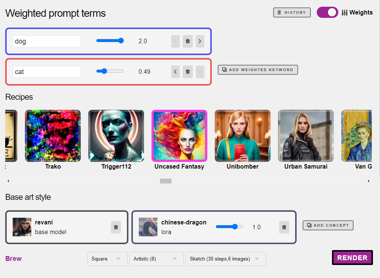Image resolution: width=380 pixels, height=278 pixels.
Task: Move the dog keyword right
Action: point(200,41)
